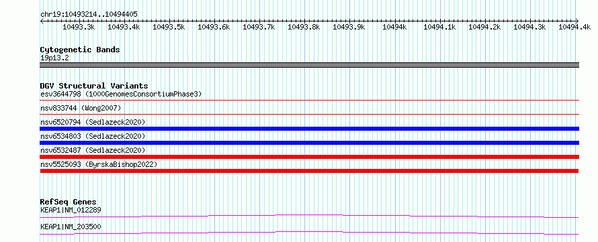Select the red nsv5525093 variant bar
The height and width of the screenshot is (242, 598).
(309, 171)
